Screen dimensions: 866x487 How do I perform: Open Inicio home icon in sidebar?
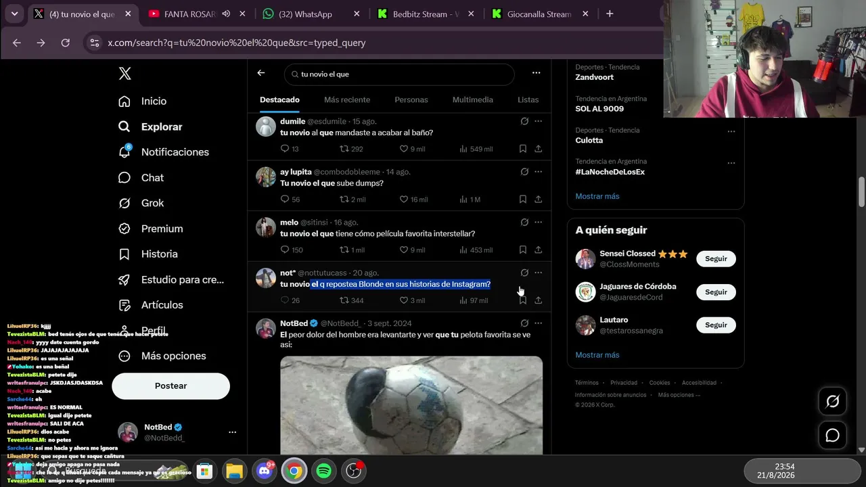coord(124,101)
